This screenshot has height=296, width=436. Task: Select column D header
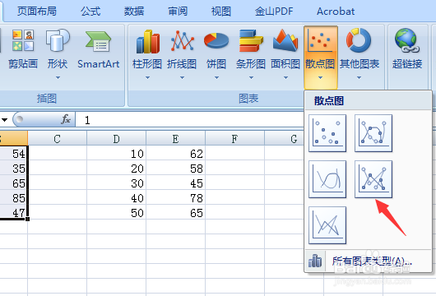117,138
